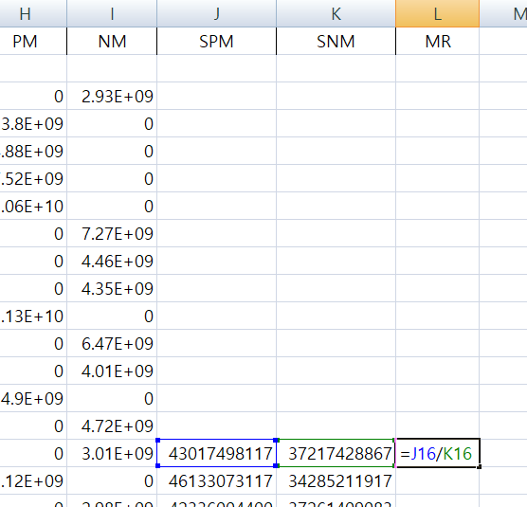The image size is (527, 507).
Task: Select column header K
Action: 336,13
